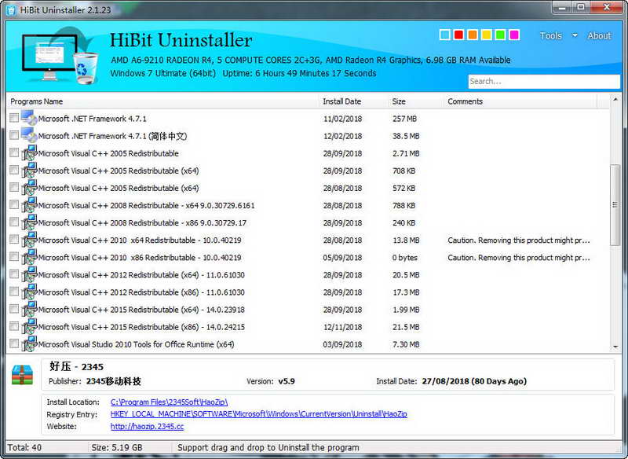
Task: Click the Size: 5.19 GB status entry
Action: coord(117,447)
